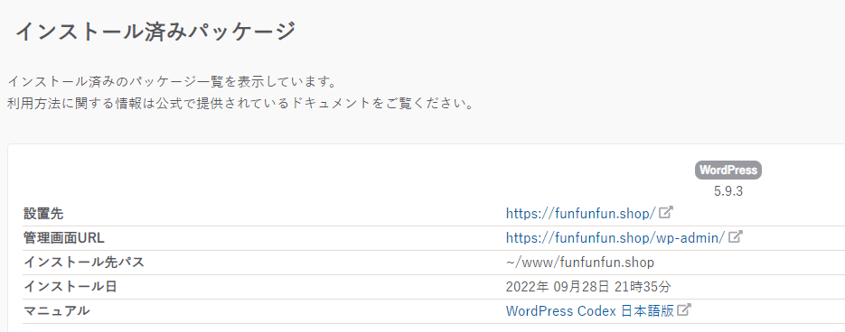
Task: Click external-link icon after WordPress Codex 日本語版
Action: [684, 310]
